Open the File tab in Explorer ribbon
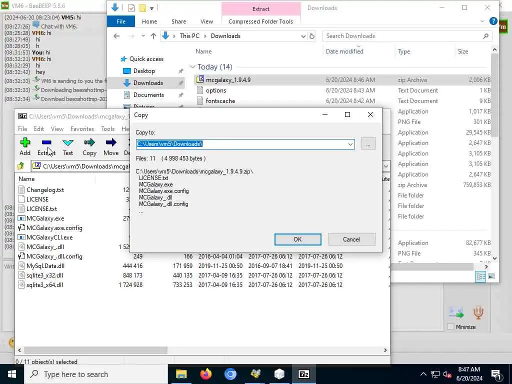Image resolution: width=512 pixels, height=384 pixels. 121,21
